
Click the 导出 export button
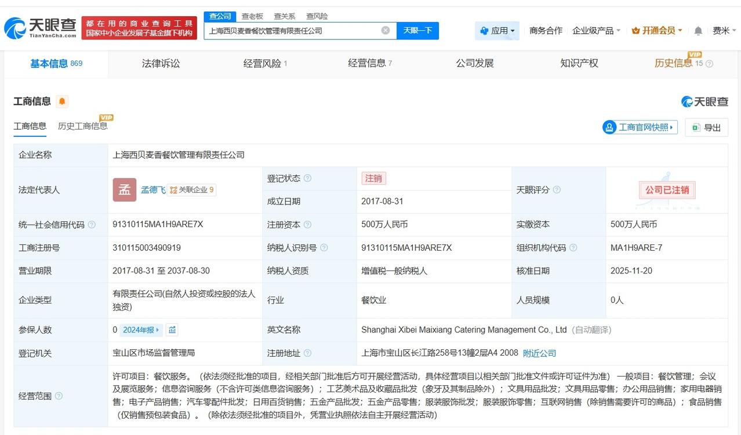(x=706, y=127)
